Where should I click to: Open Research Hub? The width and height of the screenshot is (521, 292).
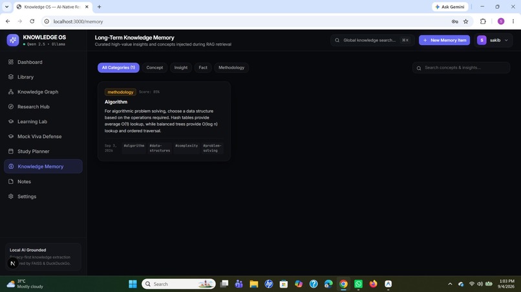pos(43,107)
